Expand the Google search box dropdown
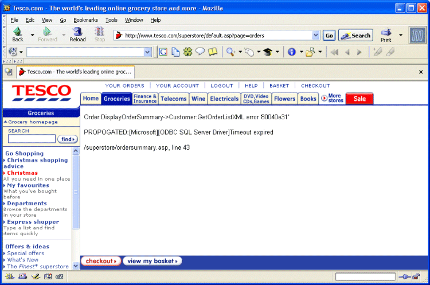The image size is (430, 285). coord(147,52)
